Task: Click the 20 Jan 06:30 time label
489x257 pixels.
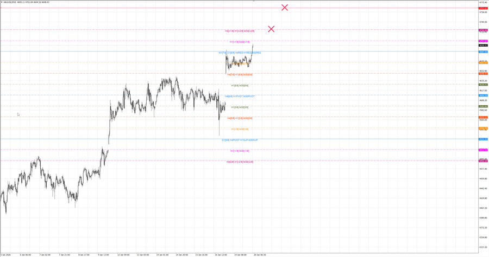Action: pyautogui.click(x=259, y=254)
